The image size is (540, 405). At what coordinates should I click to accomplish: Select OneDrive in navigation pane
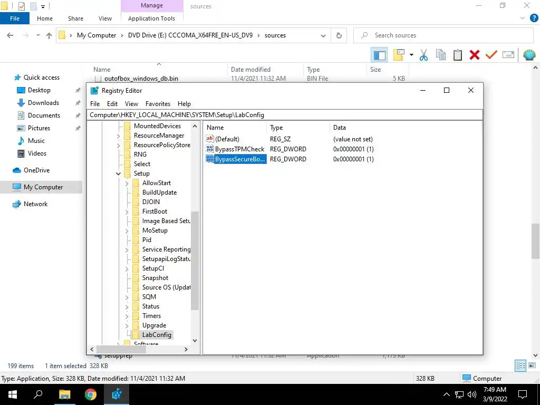[36, 170]
